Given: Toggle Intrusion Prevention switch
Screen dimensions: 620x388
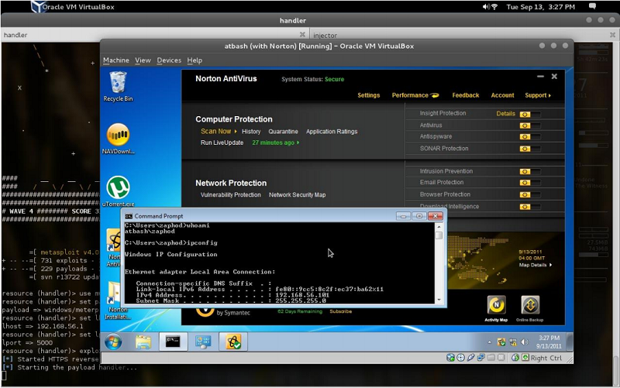Looking at the screenshot, I should (530, 171).
